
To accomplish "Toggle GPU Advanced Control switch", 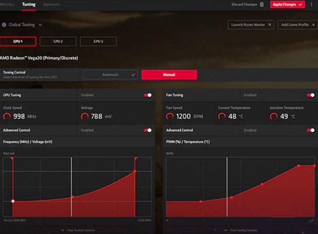I will tap(148, 130).
